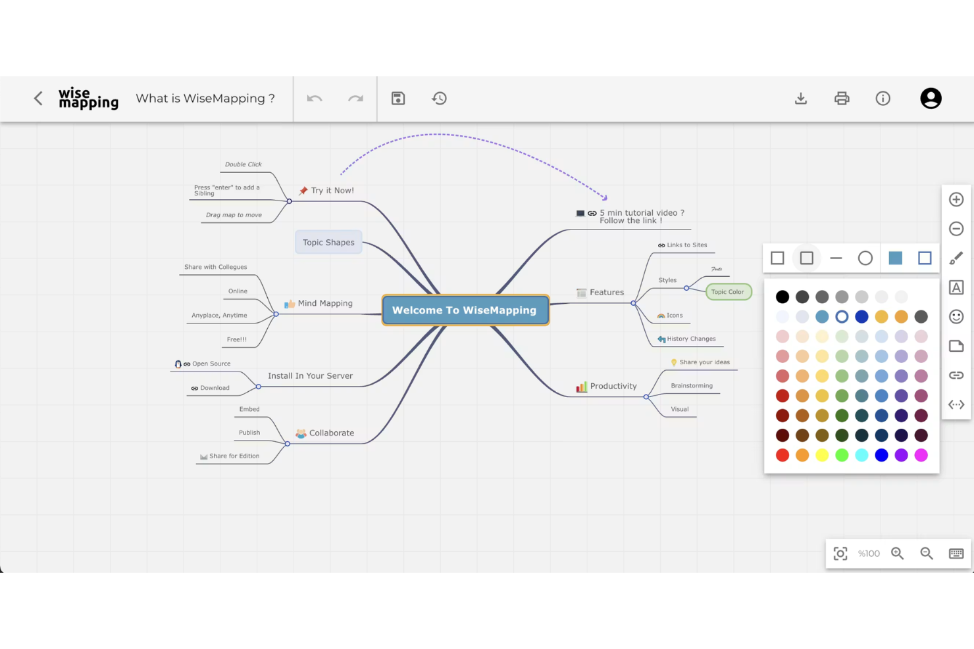Click the map title What is WiseMapping ?
The image size is (974, 649).
205,99
